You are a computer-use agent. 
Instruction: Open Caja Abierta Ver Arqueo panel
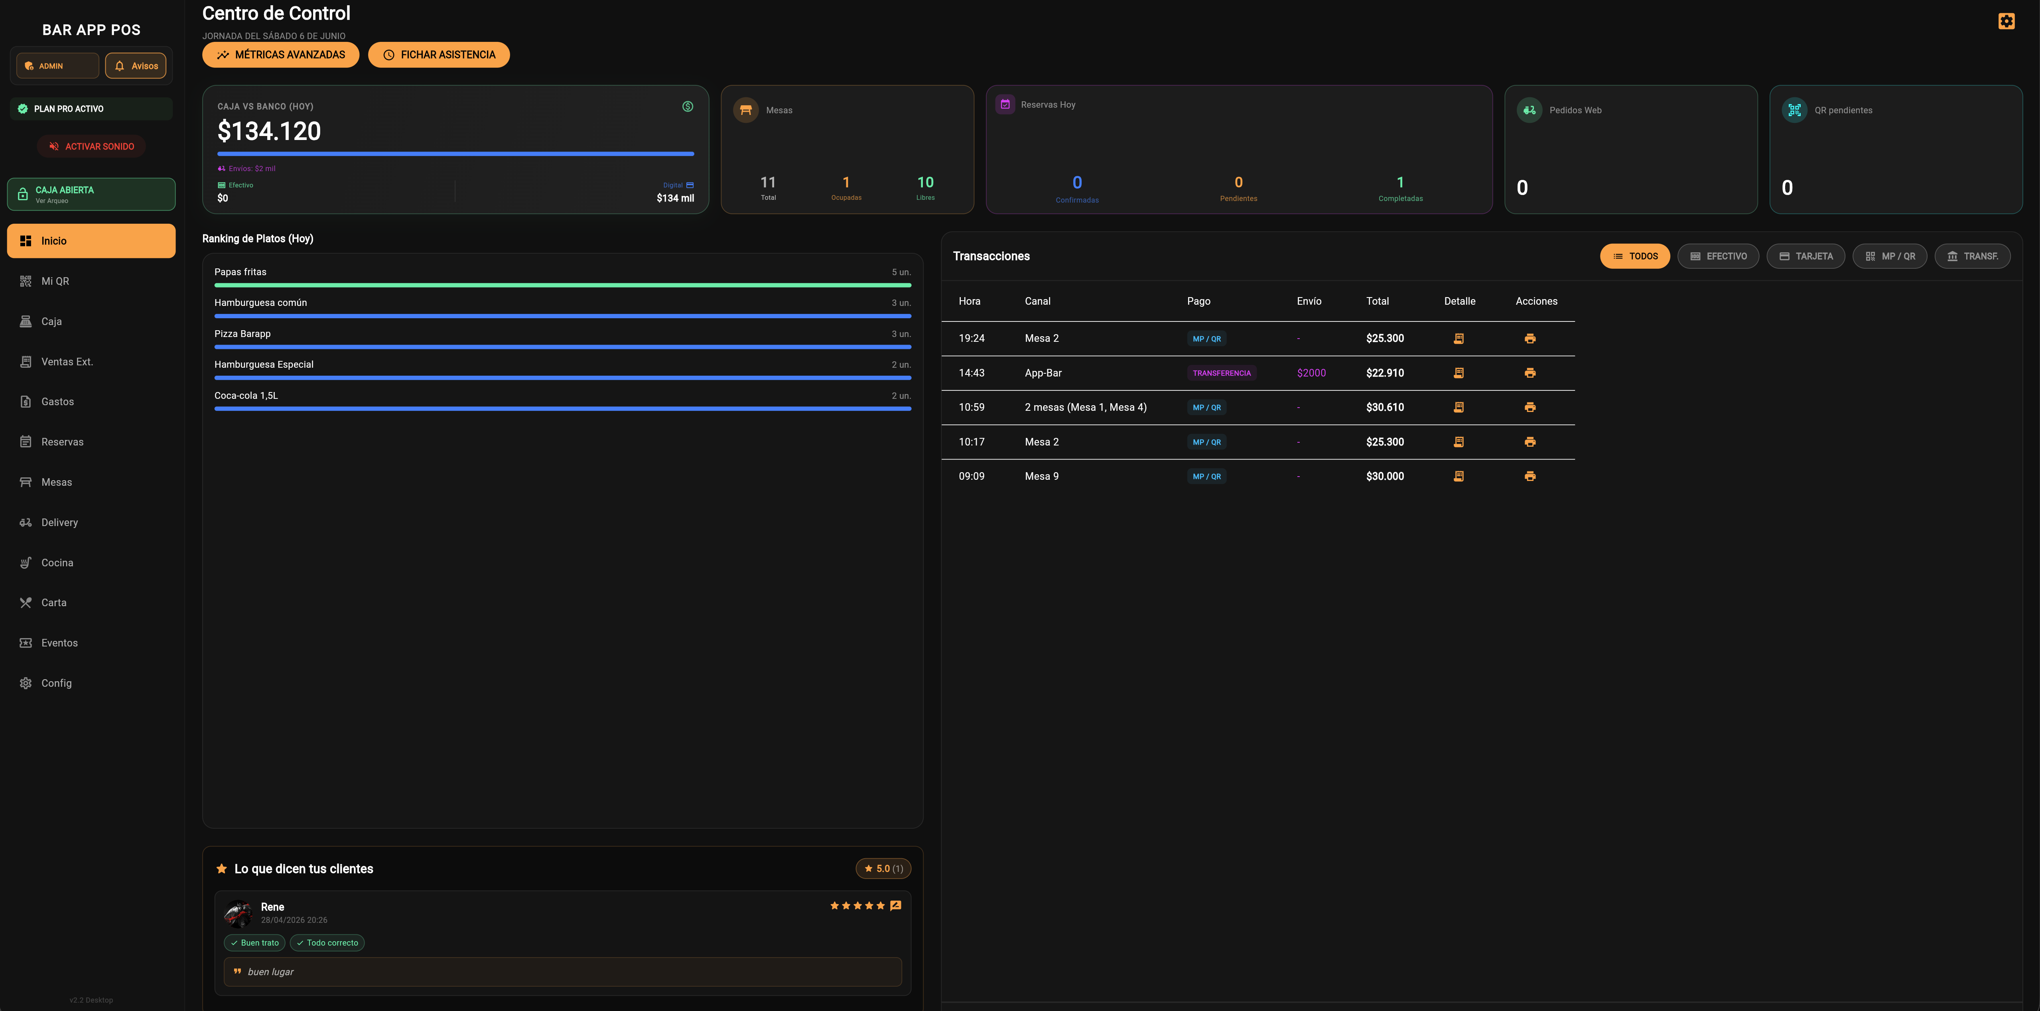[91, 195]
